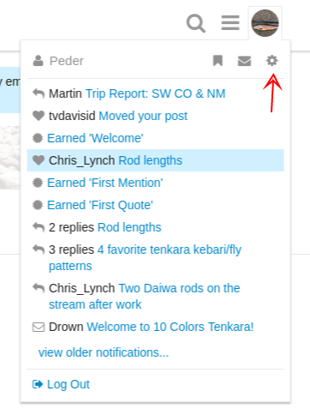The image size is (310, 409).
Task: Open 4 favorite tenkara kebari/fly patterns notification
Action: (x=156, y=258)
